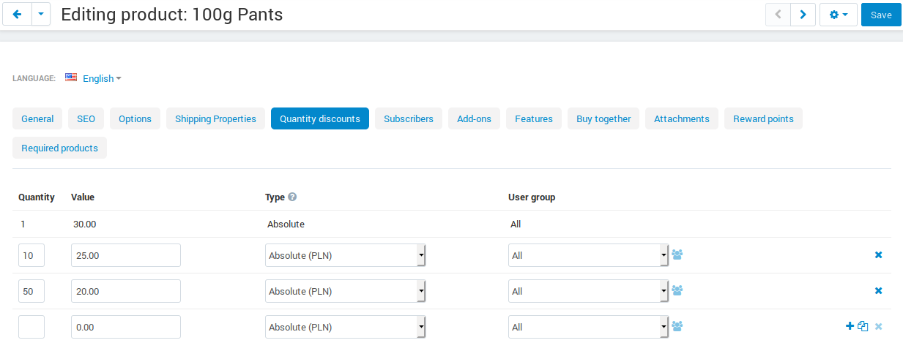Viewport: 903px width, 351px height.
Task: Delete the quantity 50 discount row
Action: (878, 290)
